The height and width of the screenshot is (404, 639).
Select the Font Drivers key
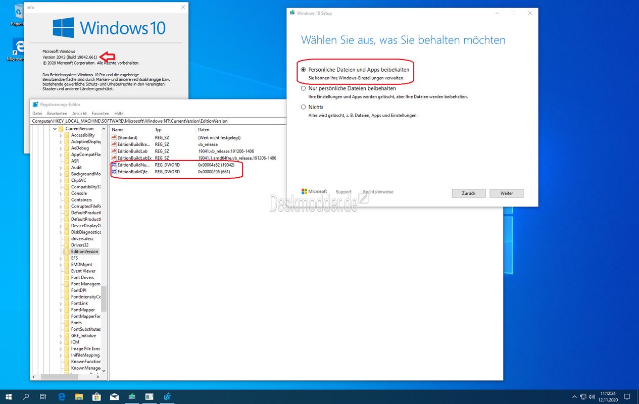click(82, 278)
